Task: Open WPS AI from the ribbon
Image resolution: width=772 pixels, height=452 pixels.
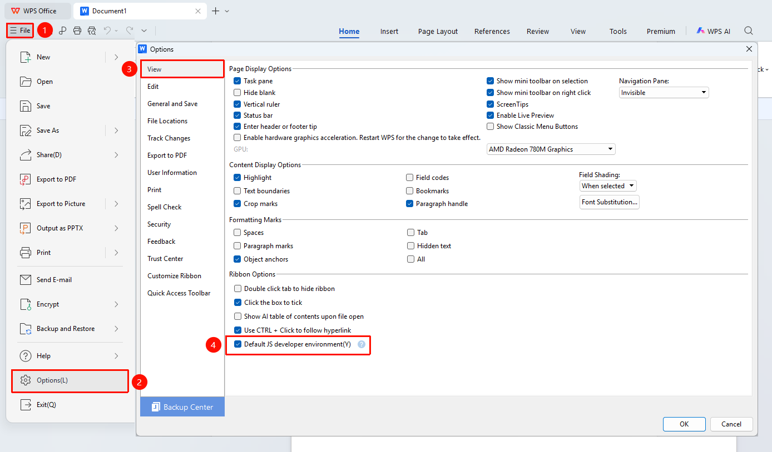Action: tap(714, 31)
